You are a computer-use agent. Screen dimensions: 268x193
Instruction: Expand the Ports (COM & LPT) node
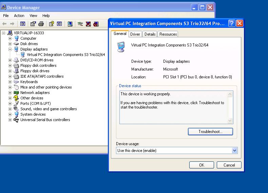click(x=10, y=103)
